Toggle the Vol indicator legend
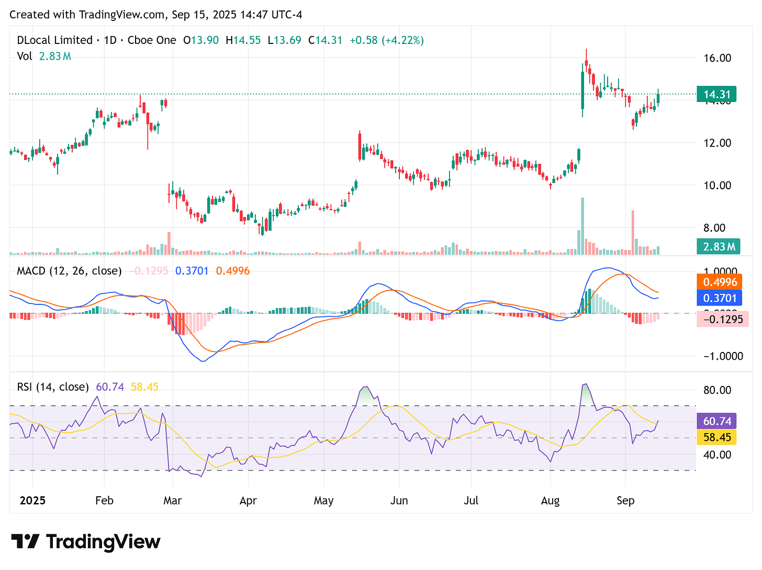 [25, 56]
